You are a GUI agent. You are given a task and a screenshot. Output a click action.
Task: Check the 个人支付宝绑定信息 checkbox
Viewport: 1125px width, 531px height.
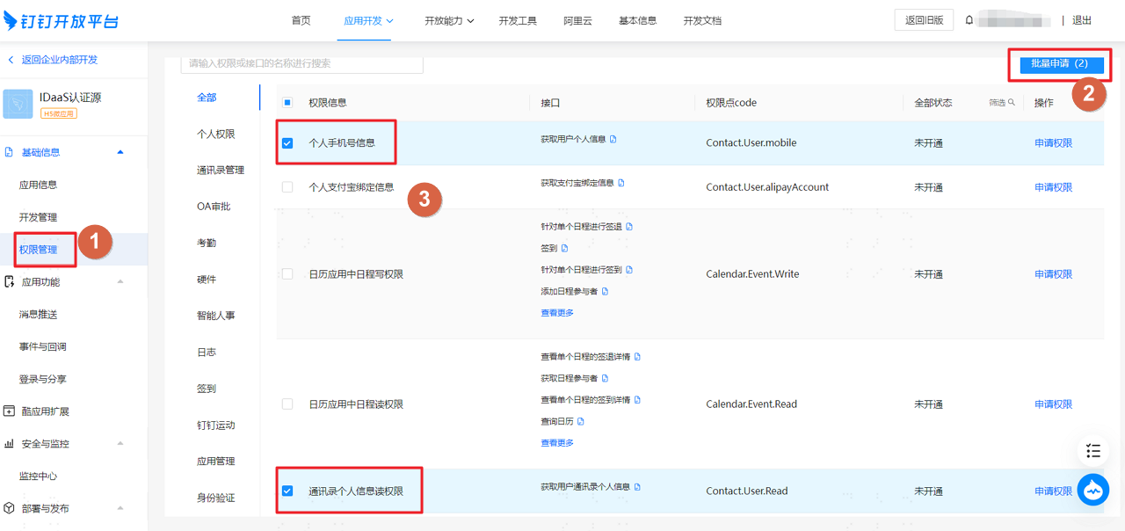point(287,187)
